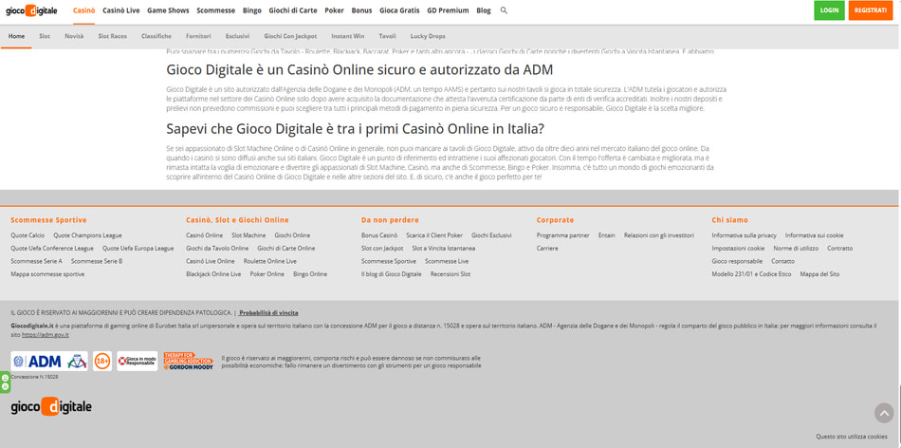Image resolution: width=901 pixels, height=448 pixels.
Task: Select the Novità sub-tab
Action: (74, 36)
